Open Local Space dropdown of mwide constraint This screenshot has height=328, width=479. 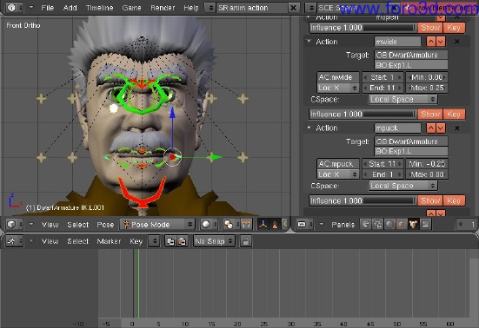(x=403, y=100)
